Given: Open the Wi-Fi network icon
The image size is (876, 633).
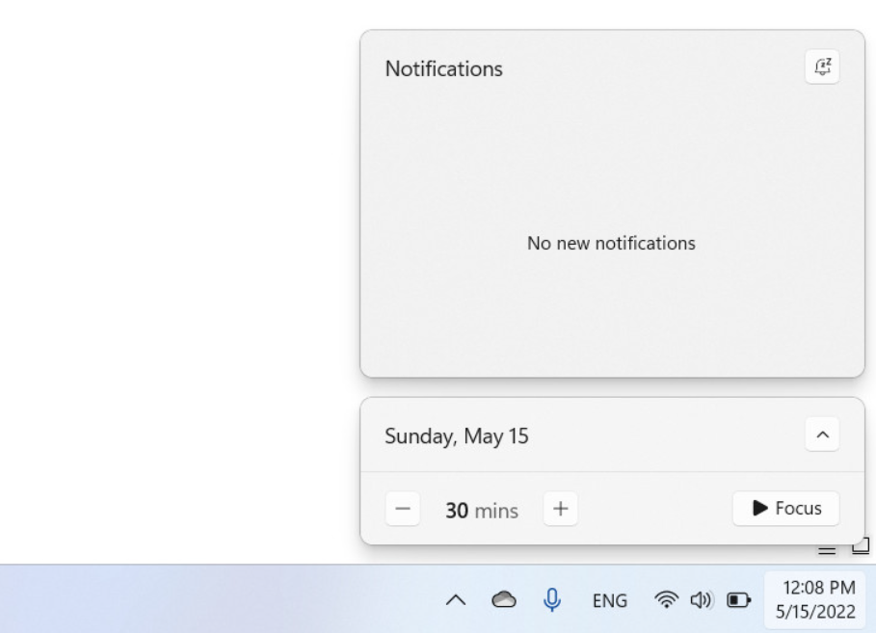Looking at the screenshot, I should point(664,601).
